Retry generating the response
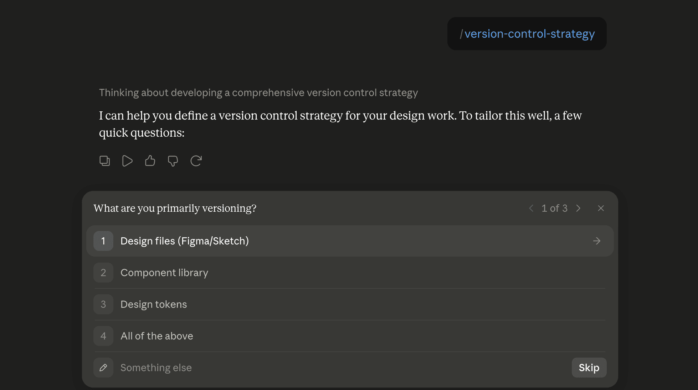This screenshot has height=390, width=698. tap(196, 161)
